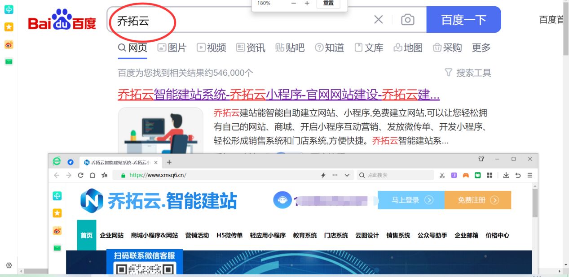569x277 pixels.
Task: Select 企业网站 in site navigation menu
Action: click(112, 235)
